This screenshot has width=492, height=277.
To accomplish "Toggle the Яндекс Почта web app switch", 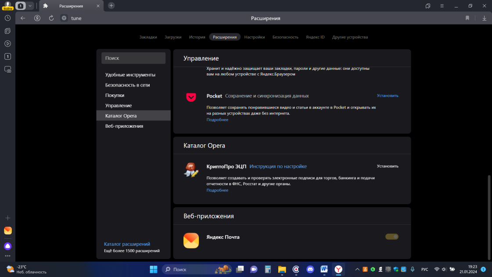I will (x=391, y=237).
